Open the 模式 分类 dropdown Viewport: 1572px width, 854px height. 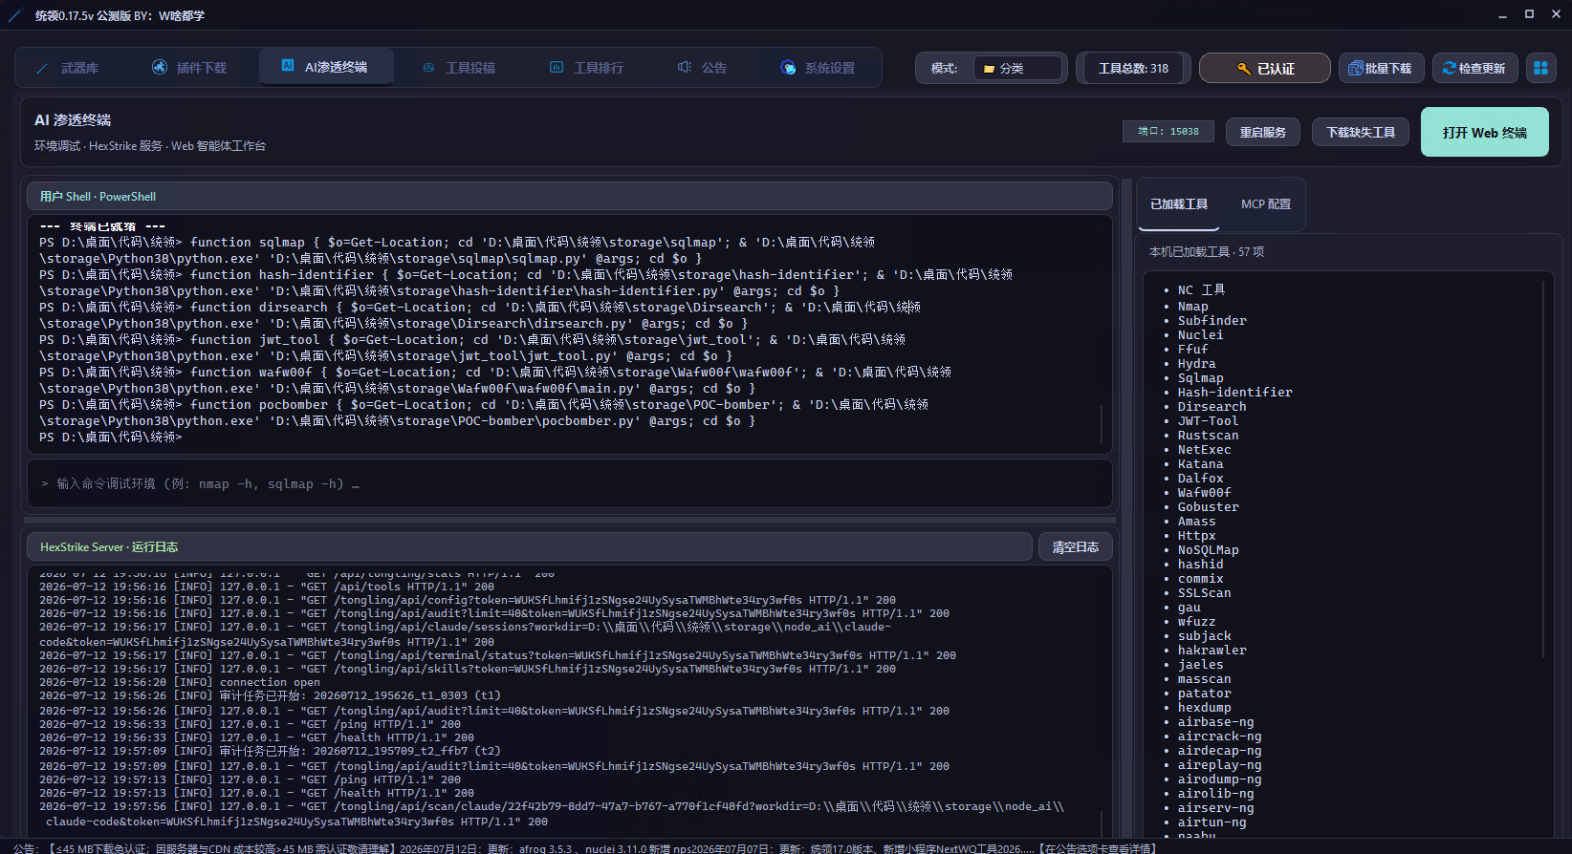[x=1018, y=68]
